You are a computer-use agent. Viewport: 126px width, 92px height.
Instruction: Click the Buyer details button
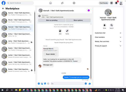50,54
